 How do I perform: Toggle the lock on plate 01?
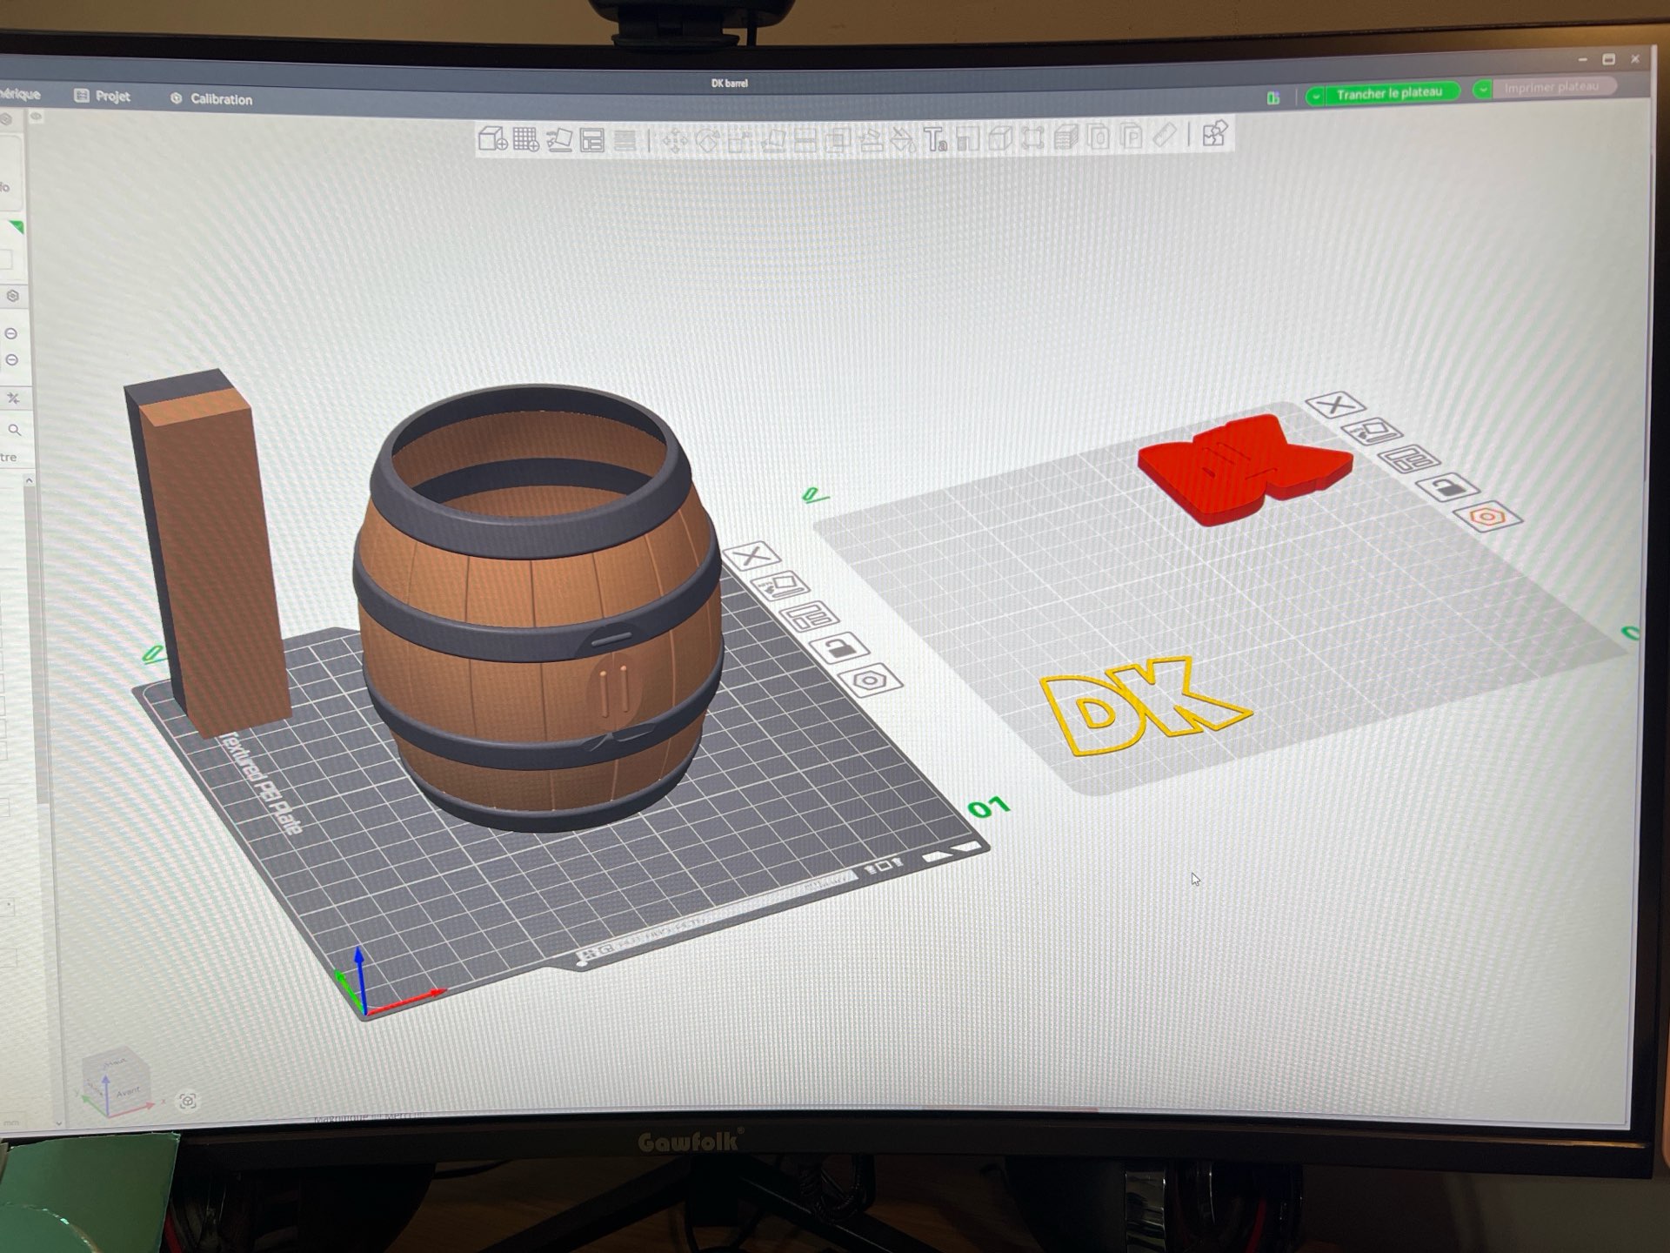839,647
